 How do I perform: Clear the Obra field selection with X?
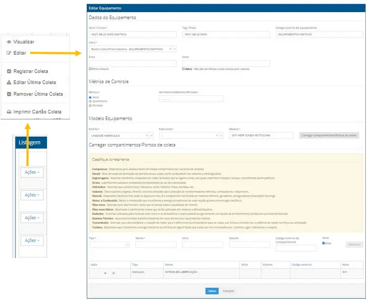[170, 49]
